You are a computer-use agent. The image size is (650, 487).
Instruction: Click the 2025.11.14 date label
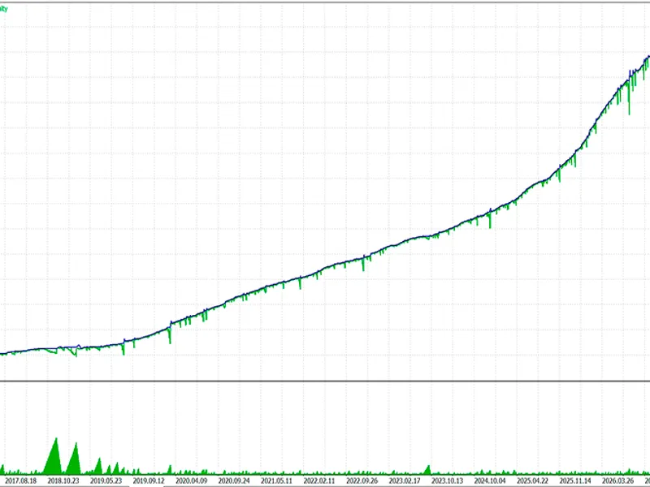(x=576, y=481)
